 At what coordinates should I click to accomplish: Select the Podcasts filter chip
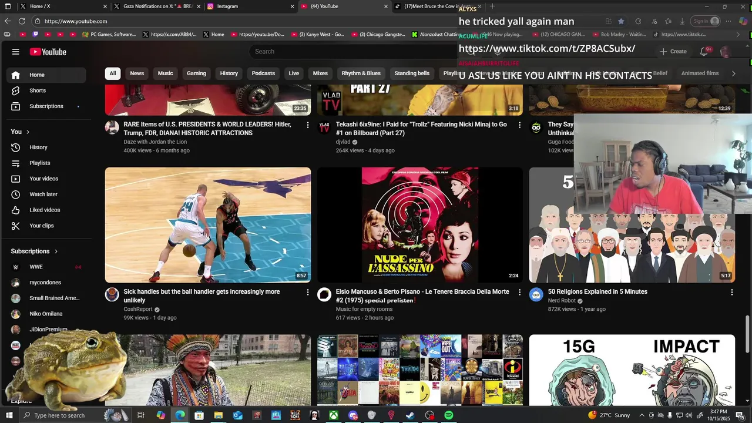(x=263, y=73)
